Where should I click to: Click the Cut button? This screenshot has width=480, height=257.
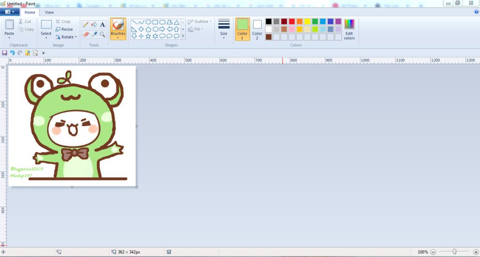[x=24, y=22]
